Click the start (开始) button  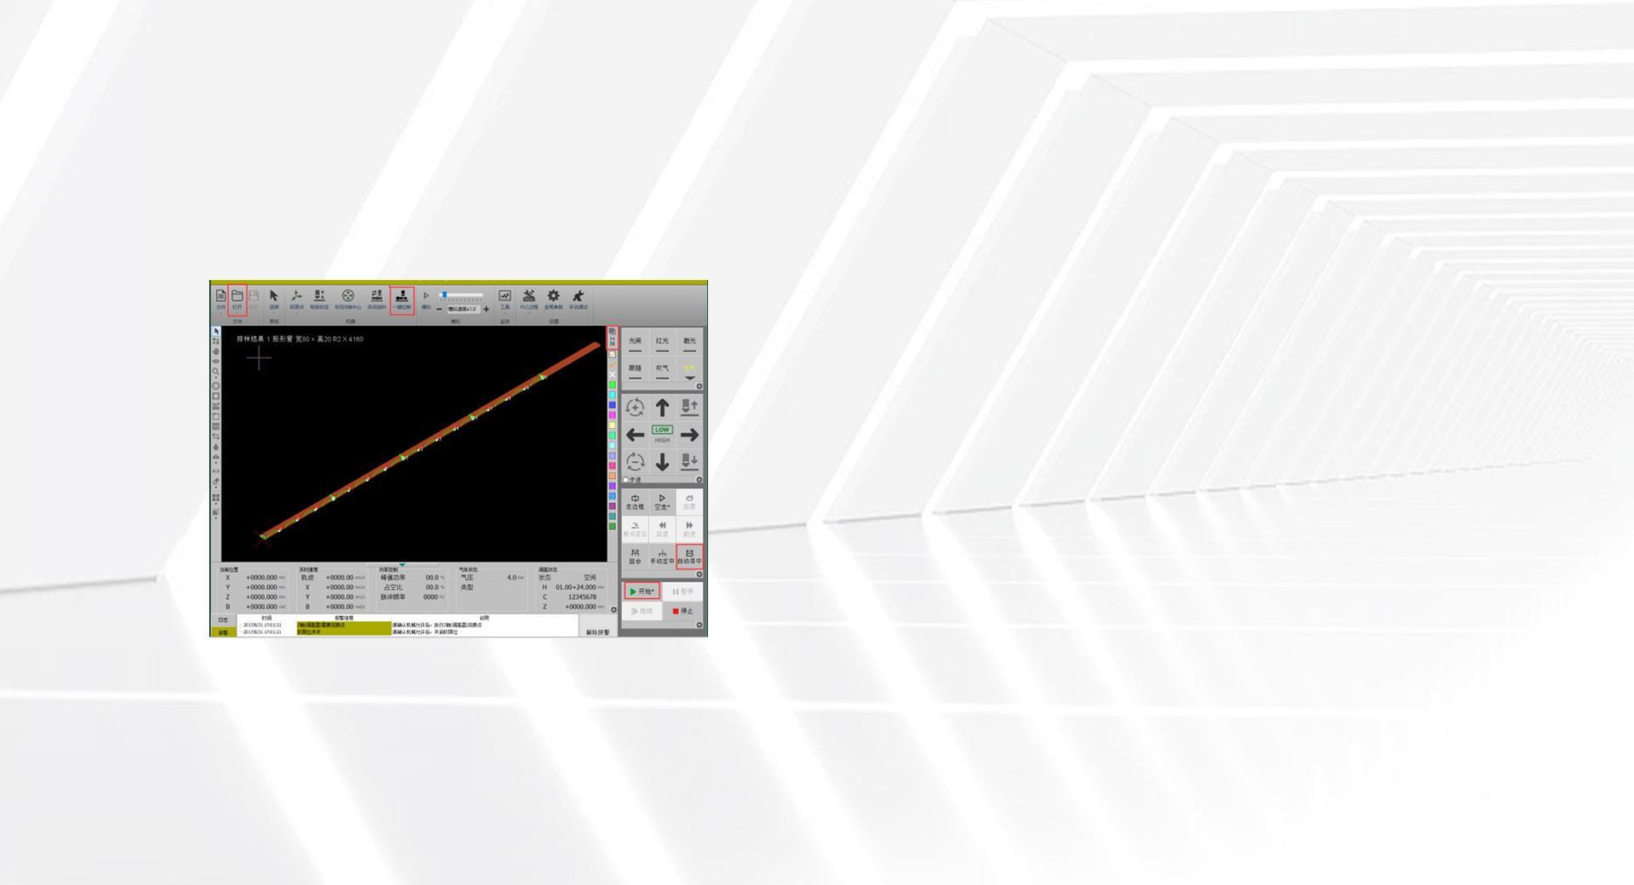642,591
